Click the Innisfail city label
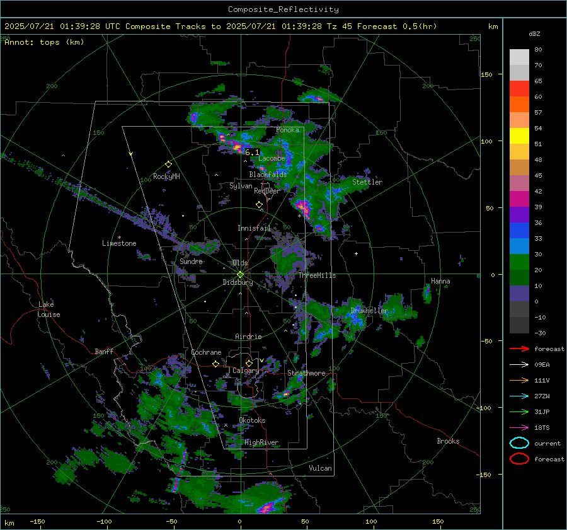The height and width of the screenshot is (530, 567). point(254,228)
